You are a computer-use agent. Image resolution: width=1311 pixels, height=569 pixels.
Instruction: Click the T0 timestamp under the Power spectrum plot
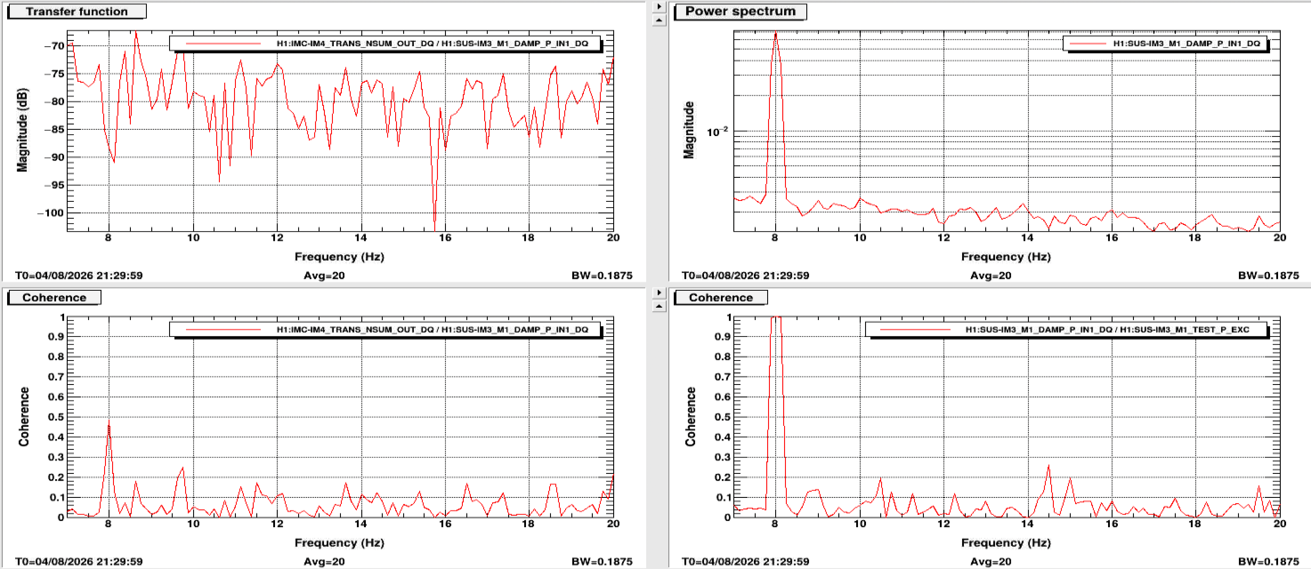pos(745,276)
